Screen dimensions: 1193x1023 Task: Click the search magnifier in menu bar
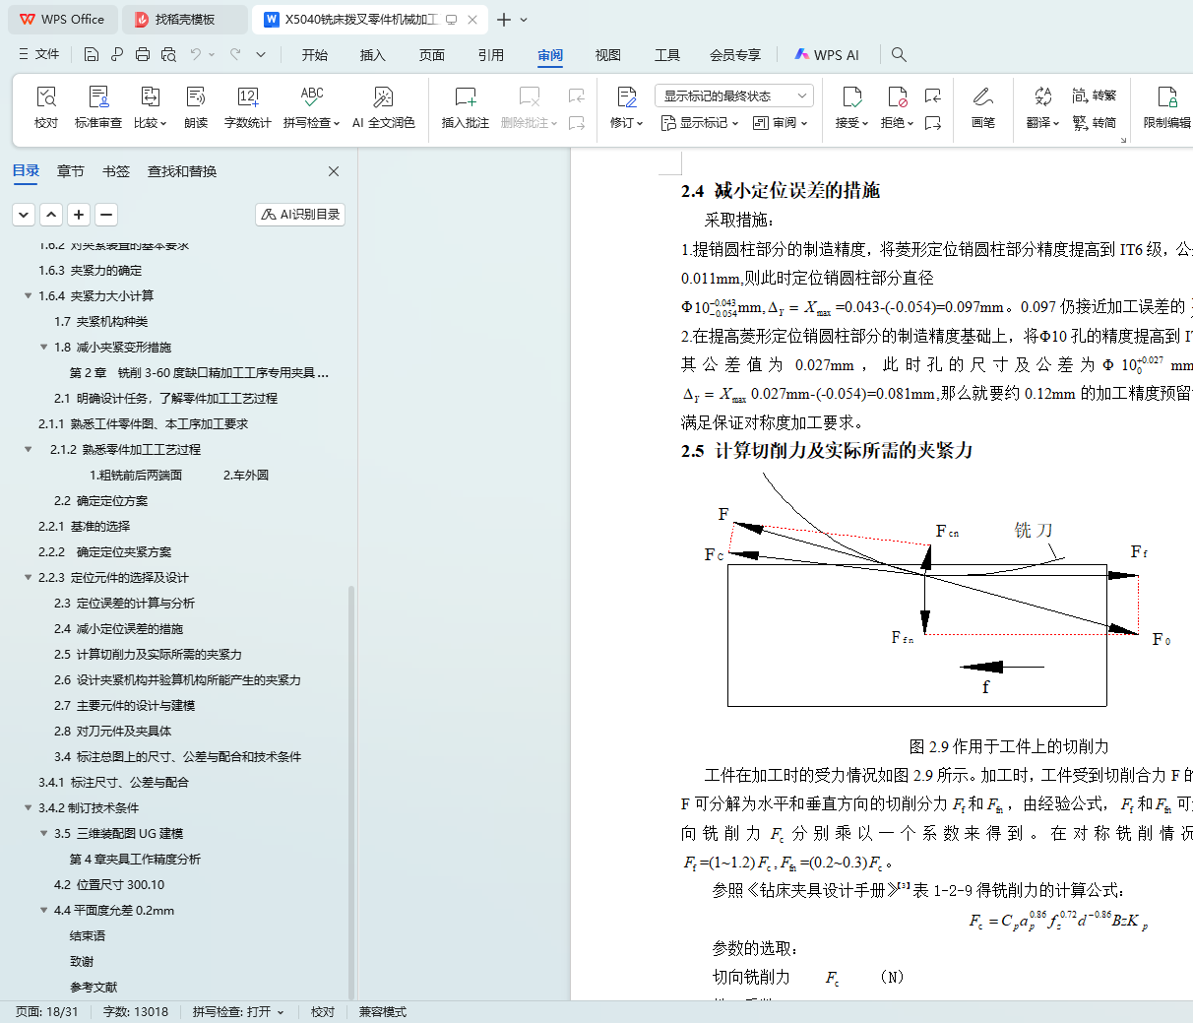click(899, 55)
